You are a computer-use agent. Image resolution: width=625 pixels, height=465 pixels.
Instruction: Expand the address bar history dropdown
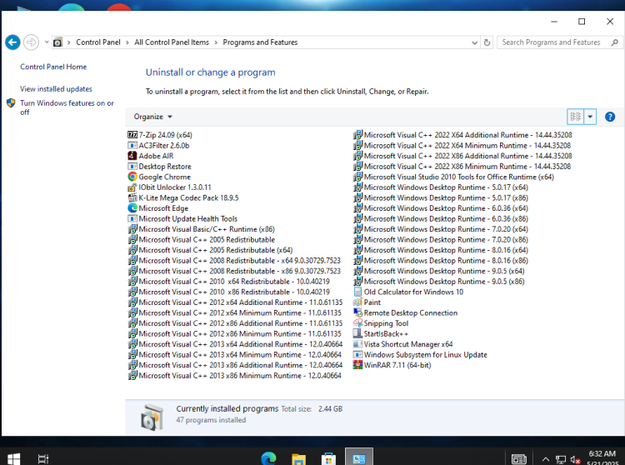coord(474,42)
